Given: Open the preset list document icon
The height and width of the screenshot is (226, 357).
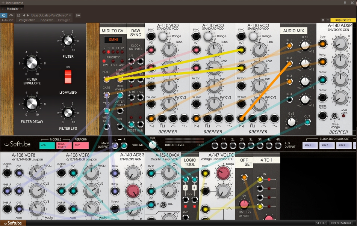Looking at the screenshot, I should pyautogui.click(x=19, y=15).
